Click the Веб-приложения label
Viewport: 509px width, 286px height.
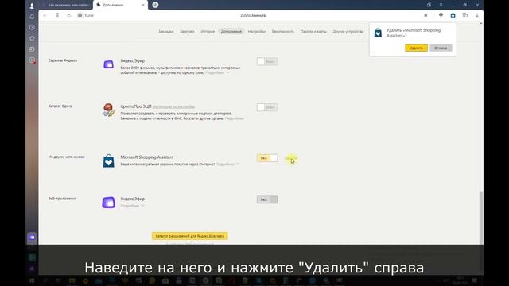[62, 198]
